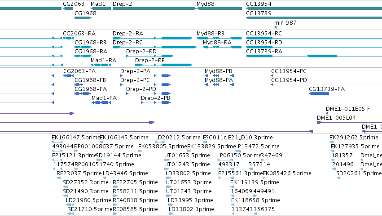Select the CG13739-PA protein bar
Screen dimensions: 382x216
[319, 94]
